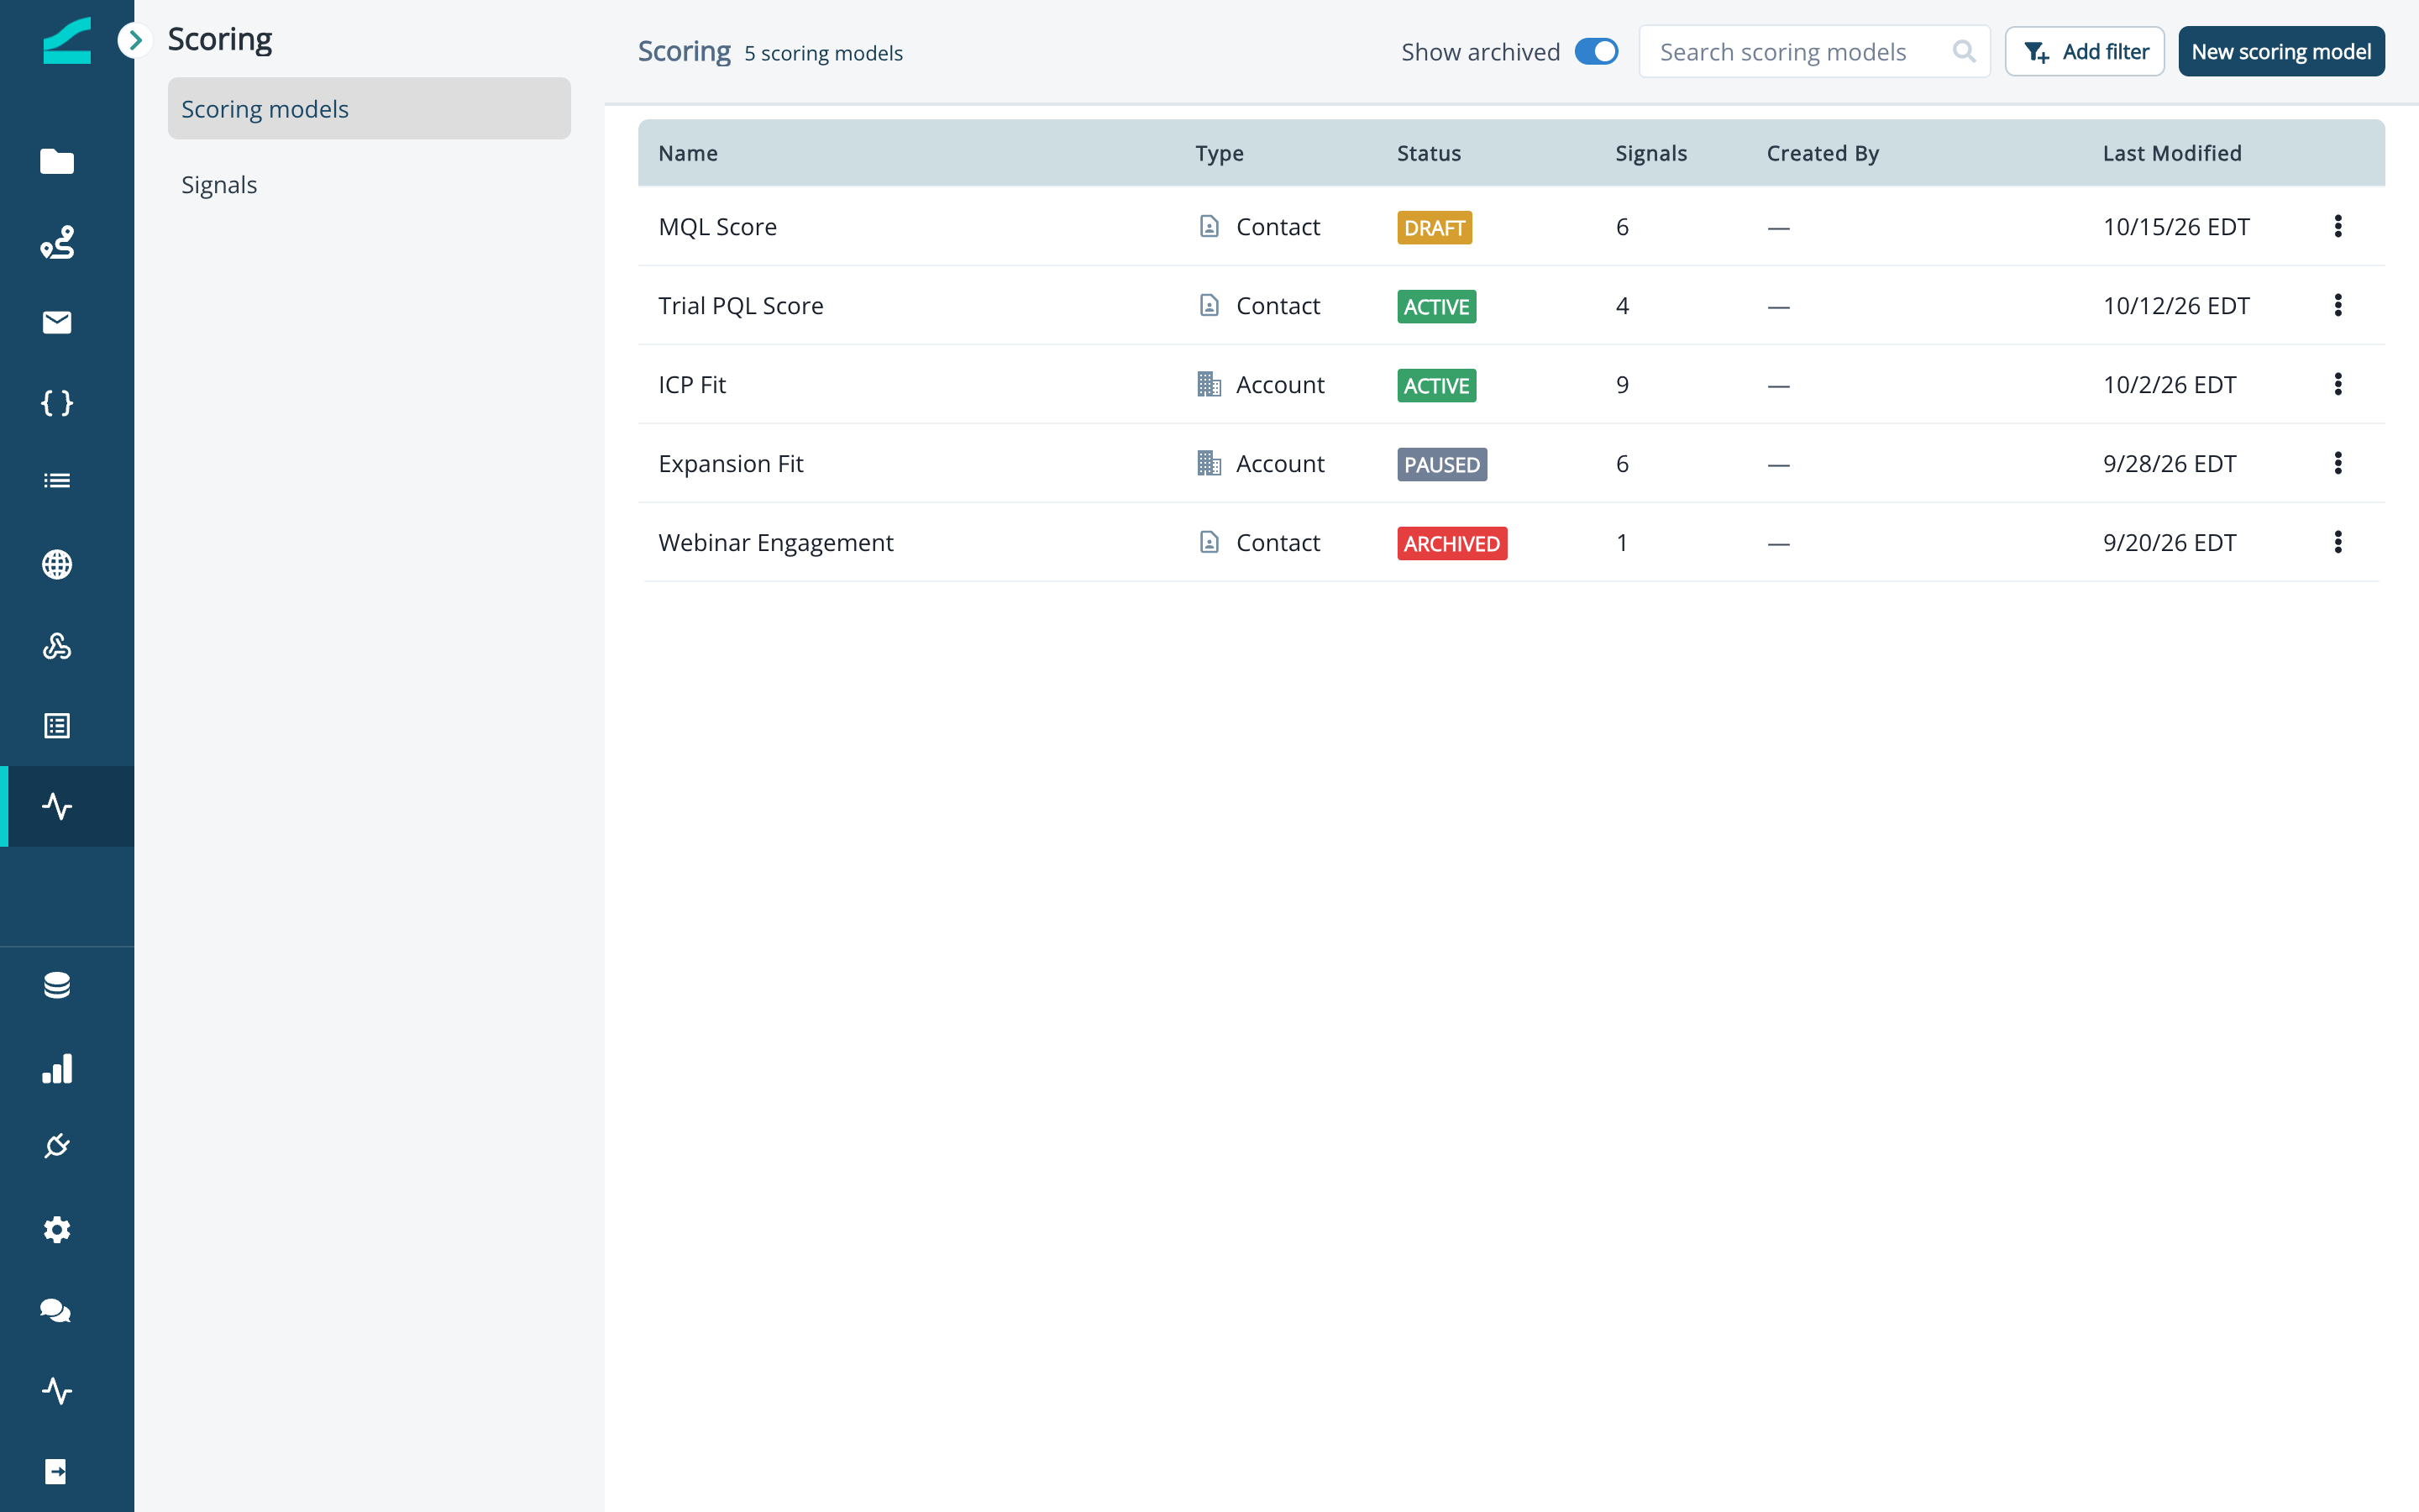Open the webhooks icon in the sidebar
The image size is (2419, 1512).
click(x=57, y=645)
